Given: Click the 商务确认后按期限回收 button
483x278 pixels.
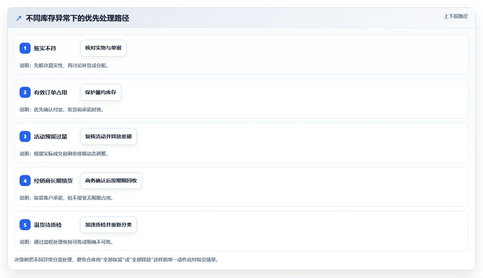Looking at the screenshot, I should tap(111, 181).
